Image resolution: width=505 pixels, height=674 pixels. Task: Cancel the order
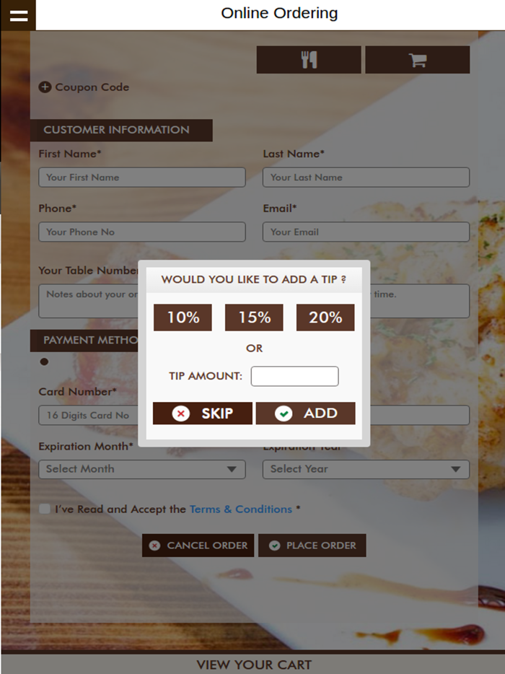click(x=198, y=546)
